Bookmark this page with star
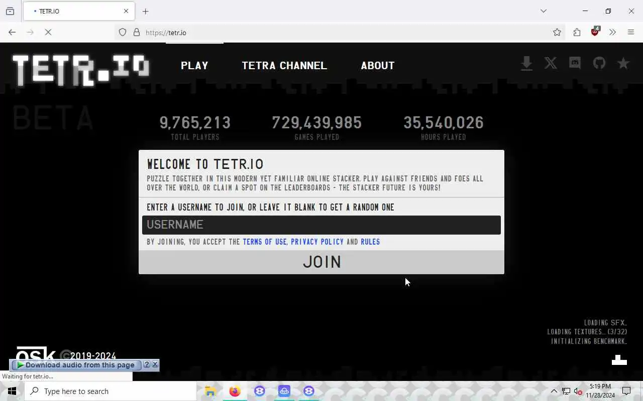 click(557, 33)
